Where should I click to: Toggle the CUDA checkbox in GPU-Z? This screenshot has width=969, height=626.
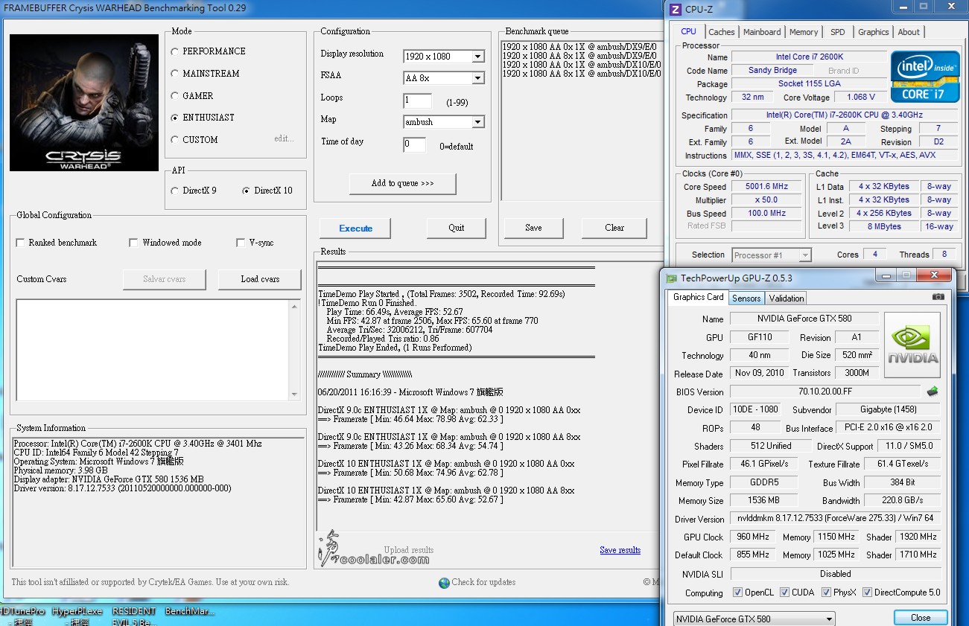[x=785, y=593]
